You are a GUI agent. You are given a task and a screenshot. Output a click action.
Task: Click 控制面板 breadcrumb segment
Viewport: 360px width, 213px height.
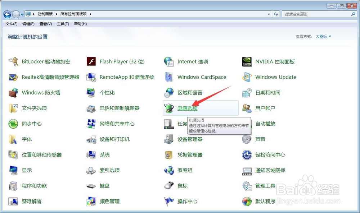[45, 14]
